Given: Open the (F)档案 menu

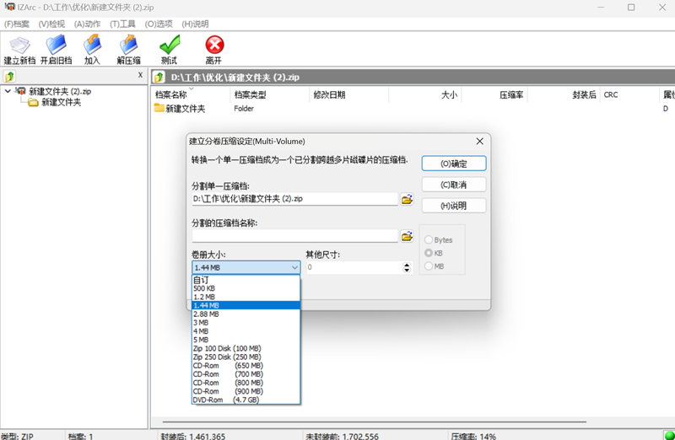Looking at the screenshot, I should pyautogui.click(x=17, y=24).
